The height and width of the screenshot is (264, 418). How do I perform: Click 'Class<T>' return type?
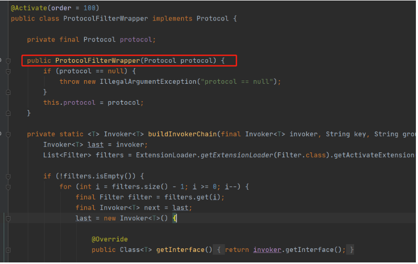[x=136, y=250]
